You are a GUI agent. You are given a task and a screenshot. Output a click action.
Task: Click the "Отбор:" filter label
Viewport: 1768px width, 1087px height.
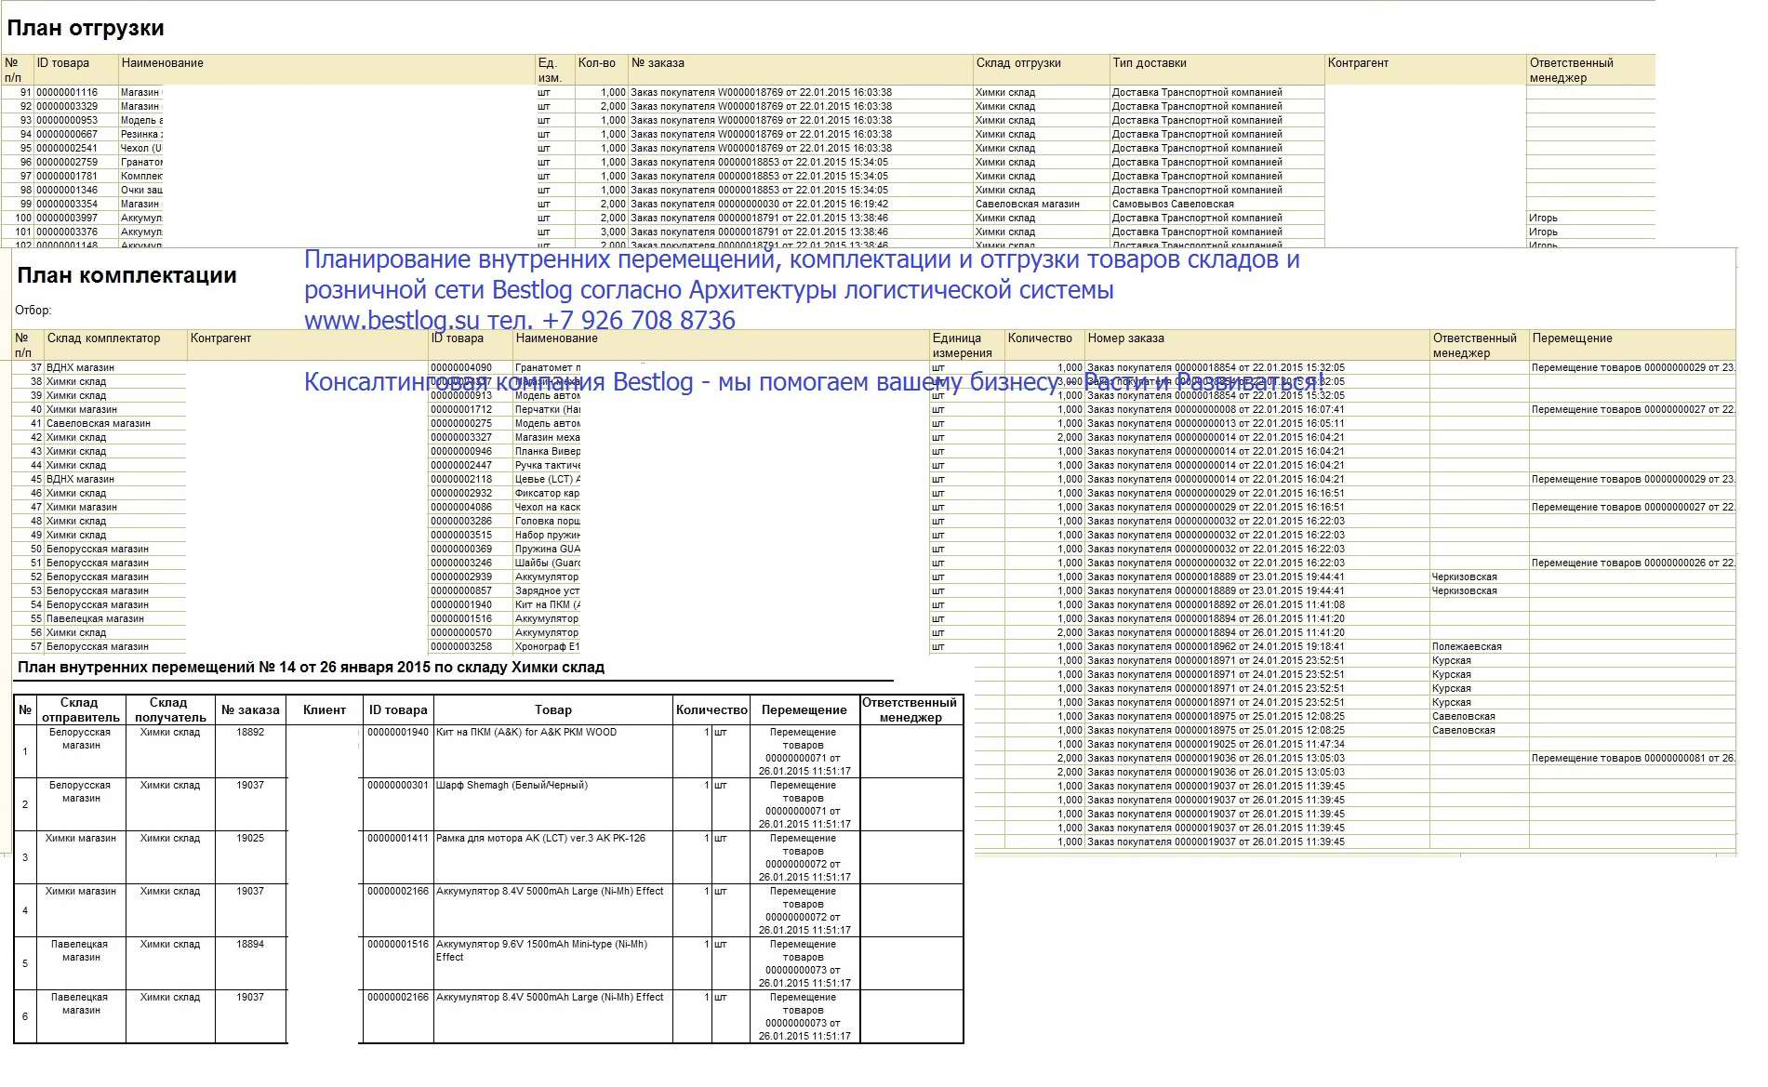(33, 311)
